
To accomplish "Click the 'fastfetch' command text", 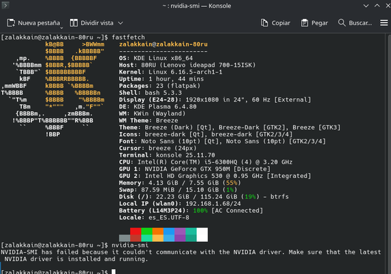I will point(128,37).
